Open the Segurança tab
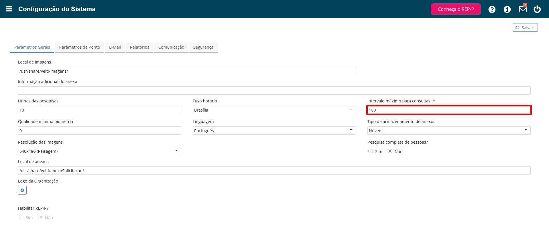 click(x=203, y=47)
